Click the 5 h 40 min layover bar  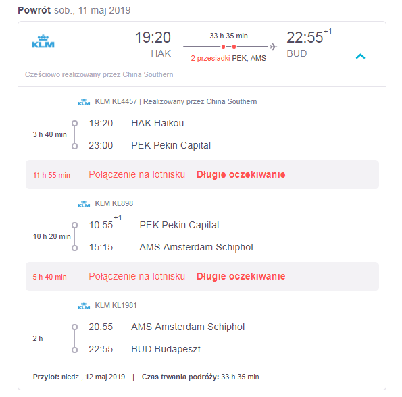[202, 276]
